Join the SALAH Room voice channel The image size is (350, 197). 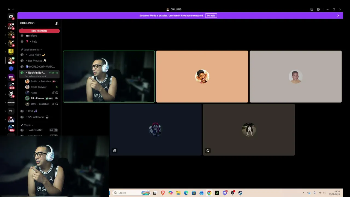(x=39, y=117)
